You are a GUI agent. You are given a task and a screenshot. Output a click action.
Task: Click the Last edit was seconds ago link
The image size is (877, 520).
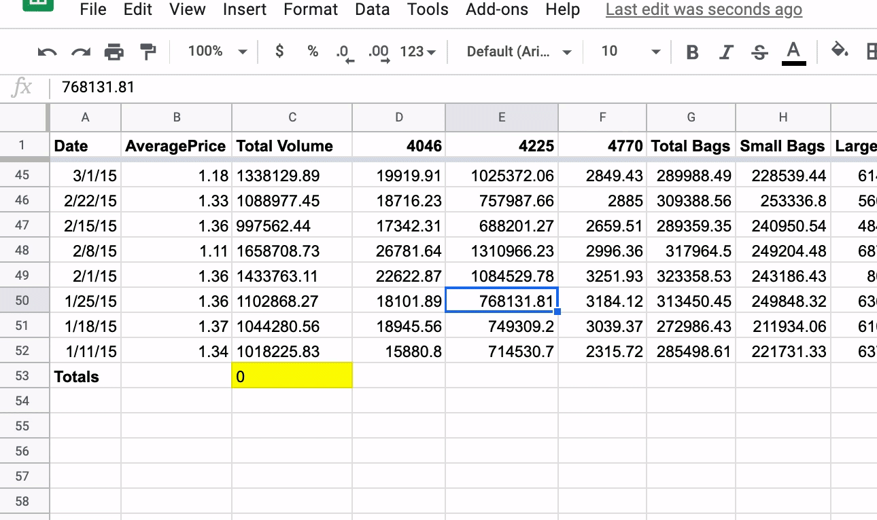pyautogui.click(x=703, y=10)
